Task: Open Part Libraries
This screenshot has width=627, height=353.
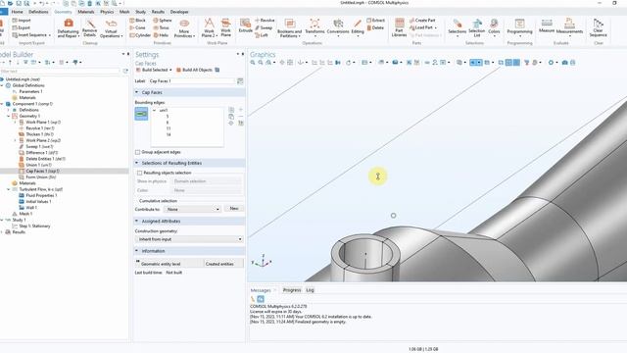Action: pos(399,28)
